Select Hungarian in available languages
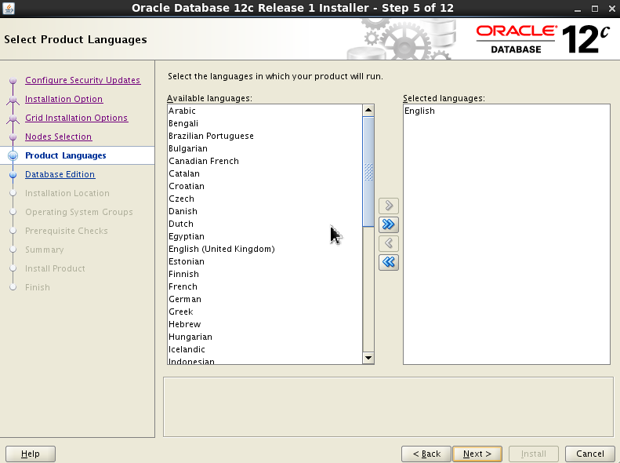 pyautogui.click(x=264, y=337)
